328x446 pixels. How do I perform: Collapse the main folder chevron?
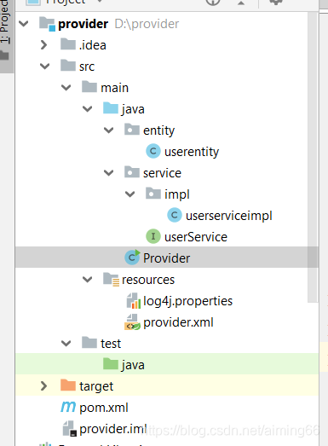(x=66, y=88)
